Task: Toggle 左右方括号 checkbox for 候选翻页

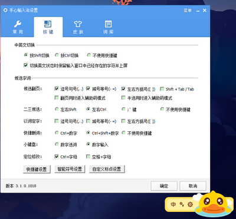Action: (x=123, y=89)
